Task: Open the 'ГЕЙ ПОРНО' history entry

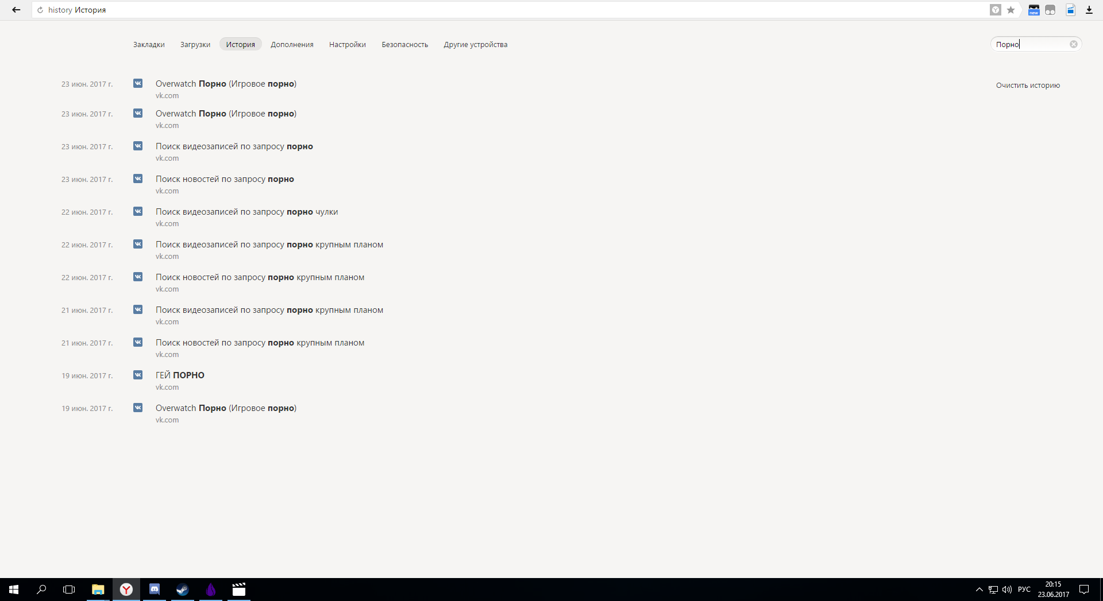Action: tap(180, 375)
